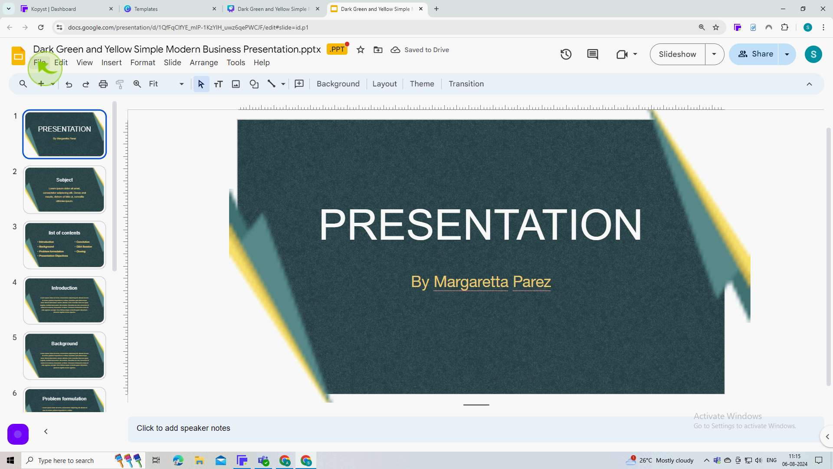Open the video call options dropdown

[635, 54]
